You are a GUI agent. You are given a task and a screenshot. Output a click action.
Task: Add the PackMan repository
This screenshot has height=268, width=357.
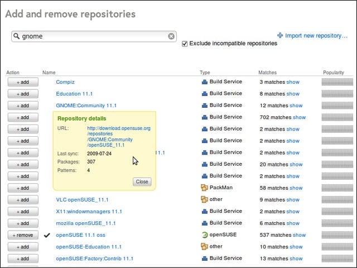[23, 188]
